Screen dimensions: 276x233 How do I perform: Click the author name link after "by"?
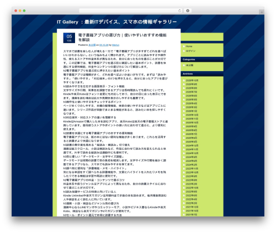(x=115, y=45)
